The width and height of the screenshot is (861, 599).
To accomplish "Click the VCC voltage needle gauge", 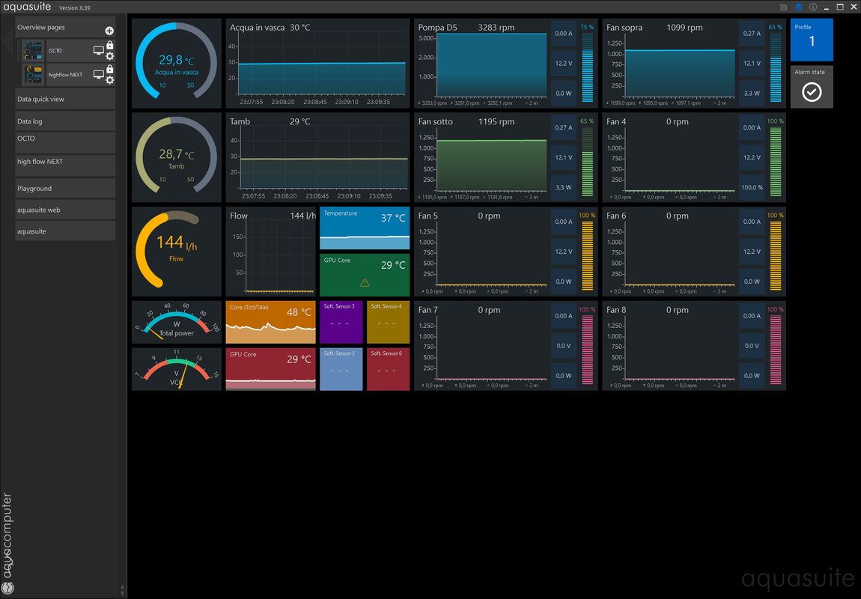I will pyautogui.click(x=176, y=369).
